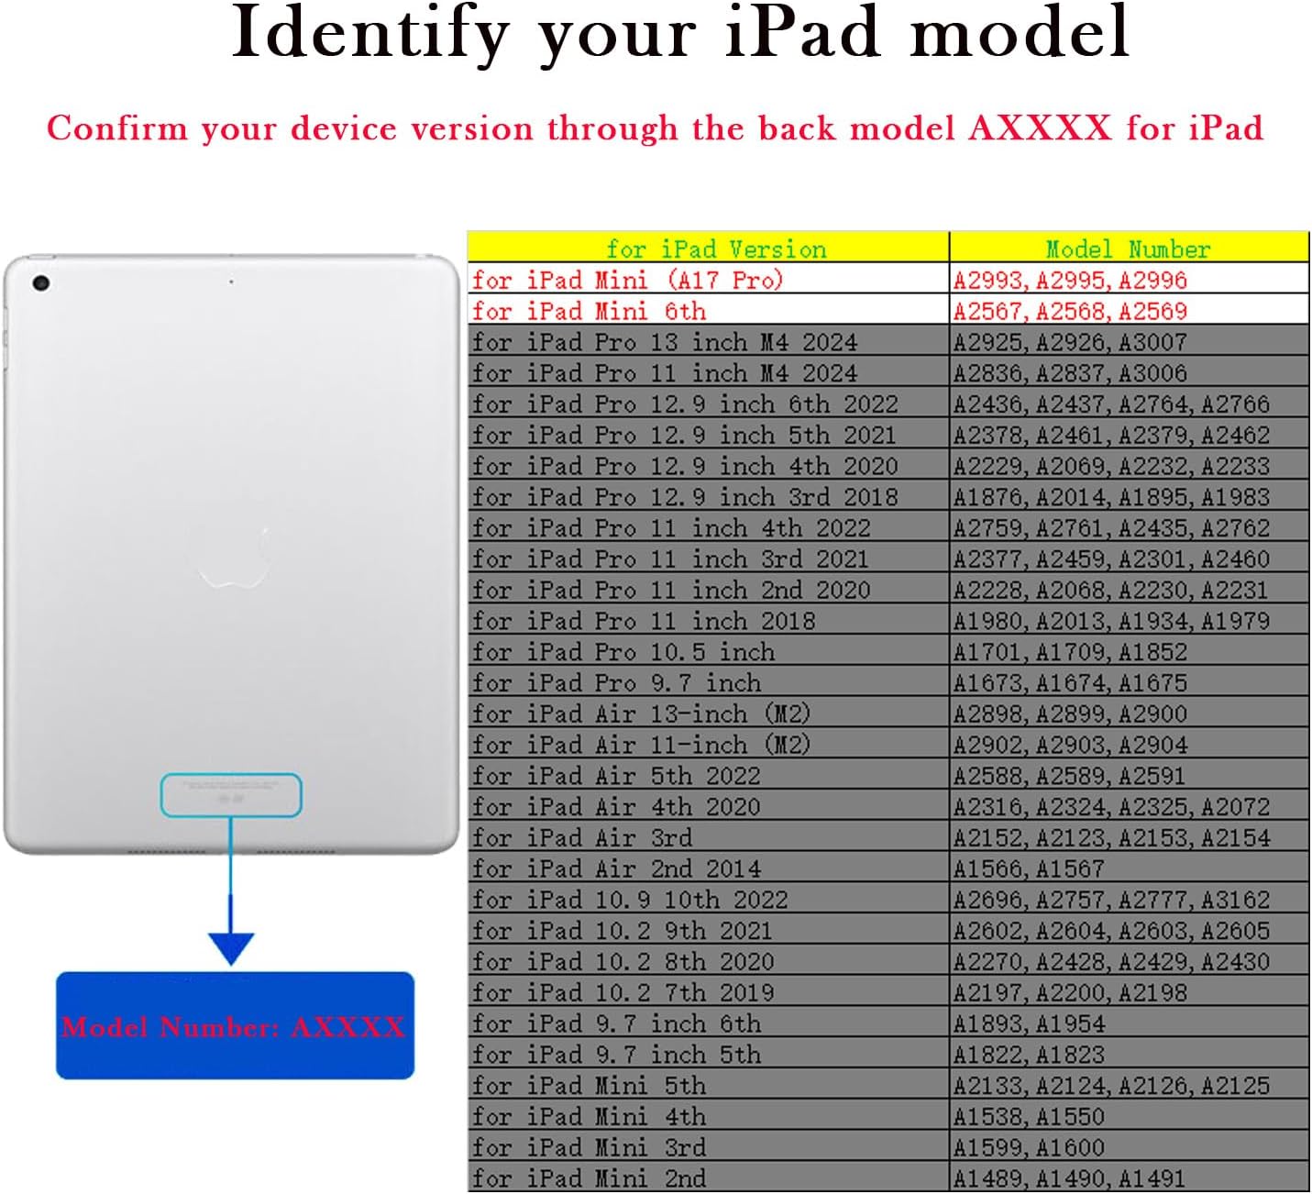Viewport: 1312px width, 1194px height.
Task: Select "for iPad Pro 12.9 inch 5th 2021"
Action: tap(685, 436)
